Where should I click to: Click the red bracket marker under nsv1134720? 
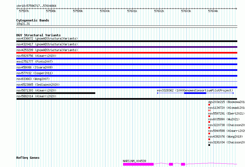coord(209,110)
